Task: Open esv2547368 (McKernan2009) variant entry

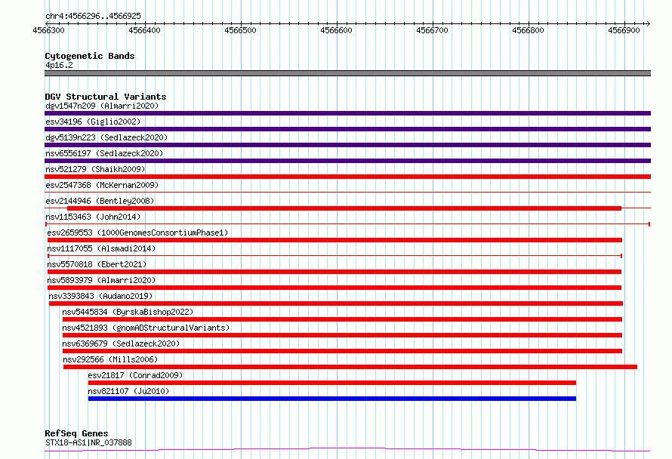Action: coord(102,185)
